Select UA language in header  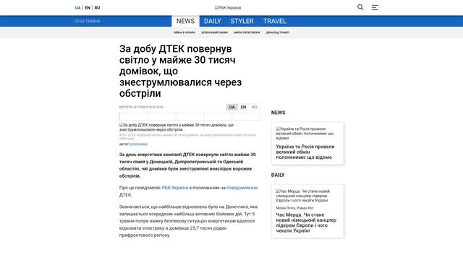pyautogui.click(x=77, y=8)
